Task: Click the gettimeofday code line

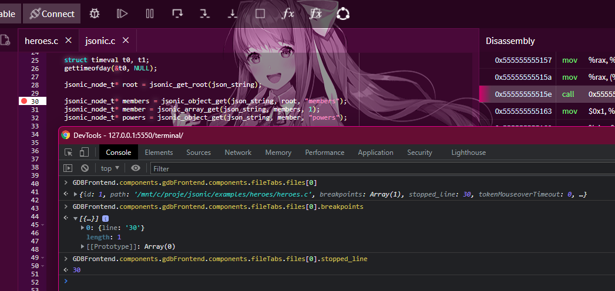Action: 110,69
